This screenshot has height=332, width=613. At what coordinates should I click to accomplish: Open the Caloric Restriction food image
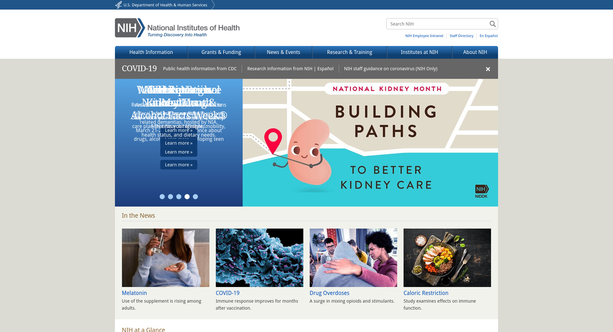447,258
